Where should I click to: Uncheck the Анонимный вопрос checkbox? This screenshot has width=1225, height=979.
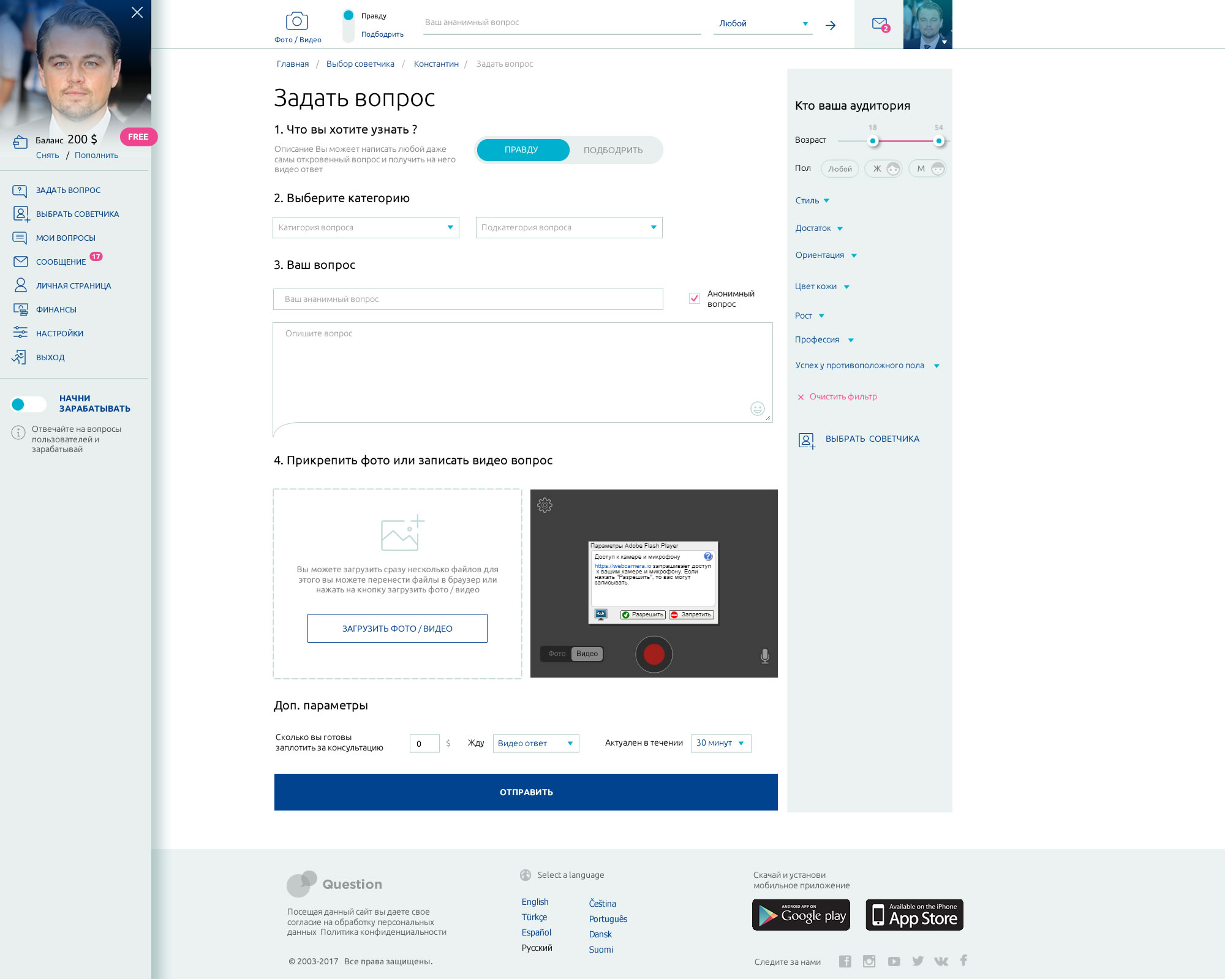click(x=694, y=298)
